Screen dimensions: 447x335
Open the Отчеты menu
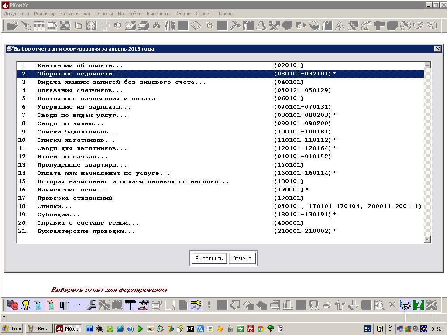pos(104,14)
